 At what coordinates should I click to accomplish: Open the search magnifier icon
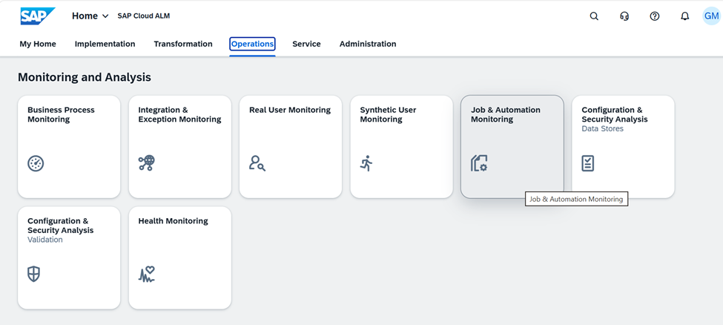click(595, 16)
